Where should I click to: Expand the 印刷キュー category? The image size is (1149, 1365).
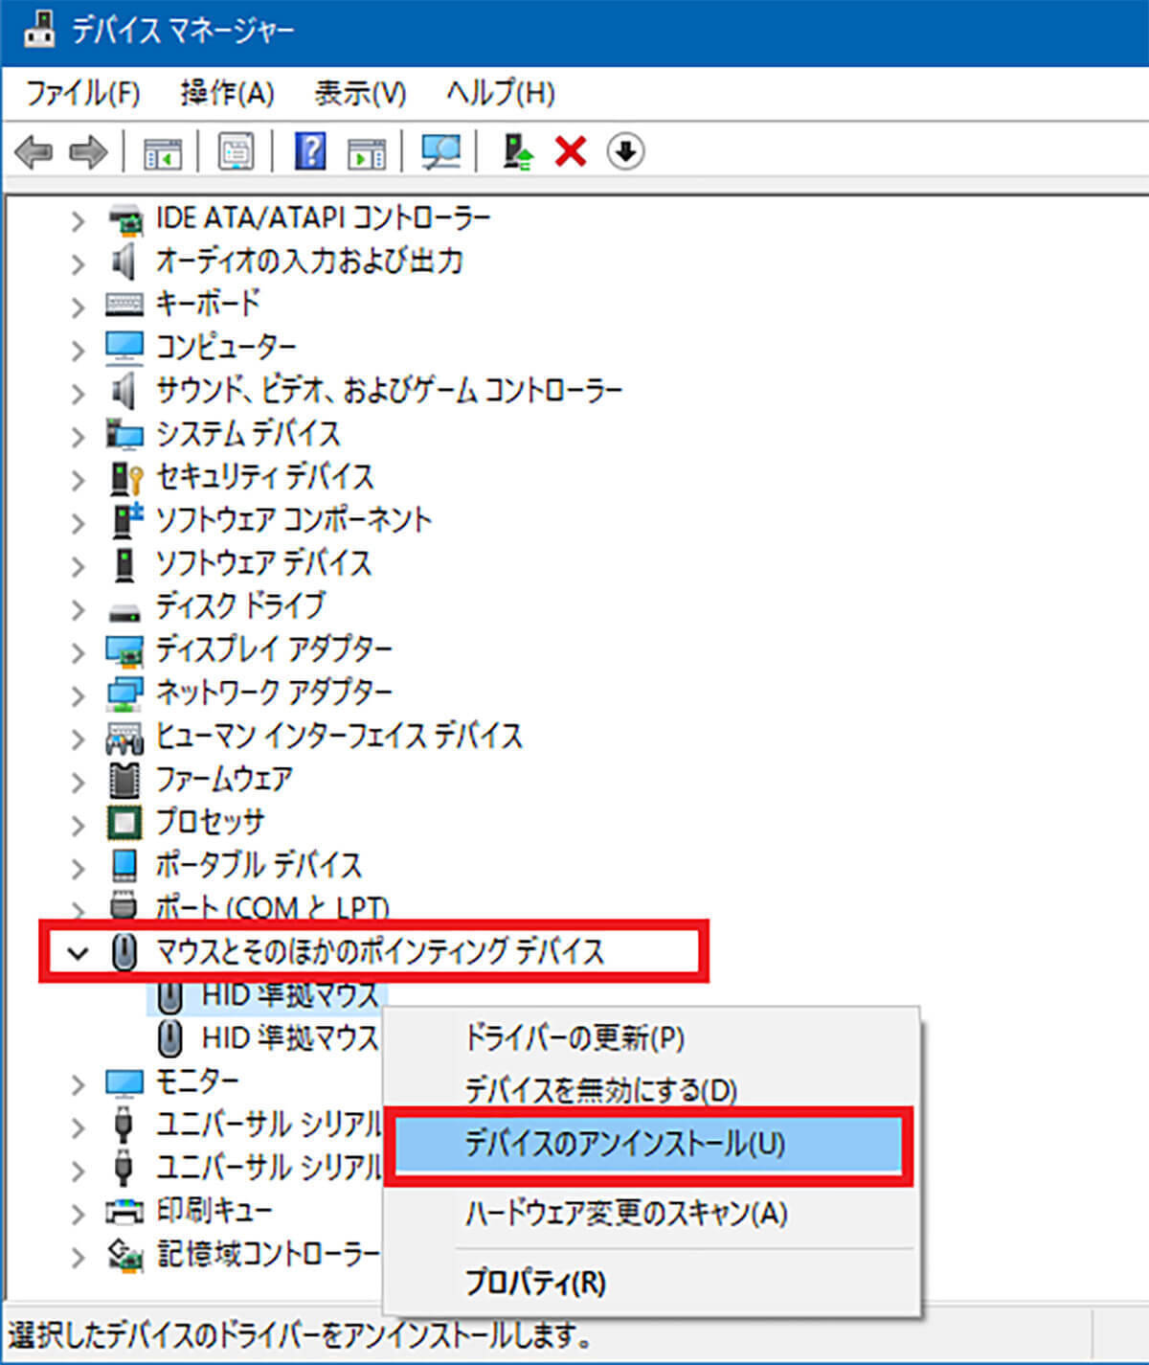(79, 1213)
